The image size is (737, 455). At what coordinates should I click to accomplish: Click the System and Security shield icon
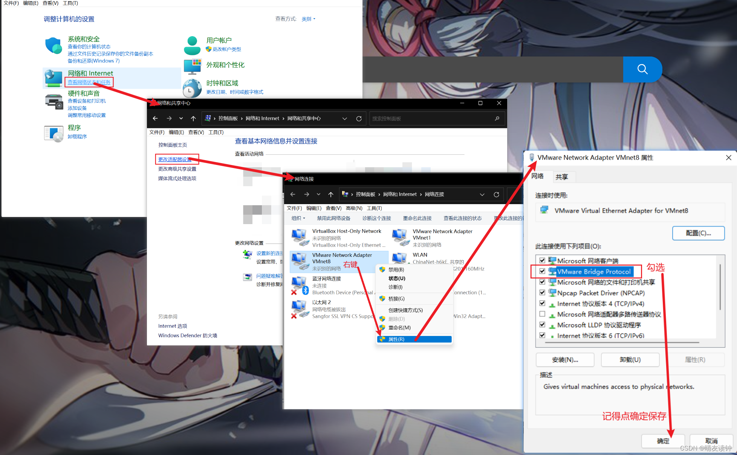[53, 46]
